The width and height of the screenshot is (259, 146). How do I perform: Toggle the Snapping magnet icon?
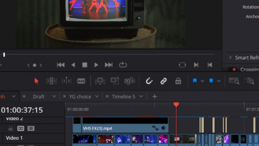coord(149,81)
